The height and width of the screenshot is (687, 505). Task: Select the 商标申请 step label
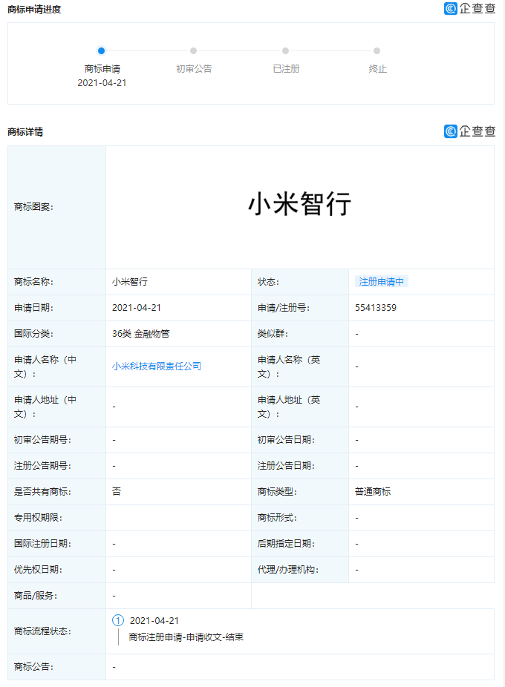pyautogui.click(x=102, y=69)
